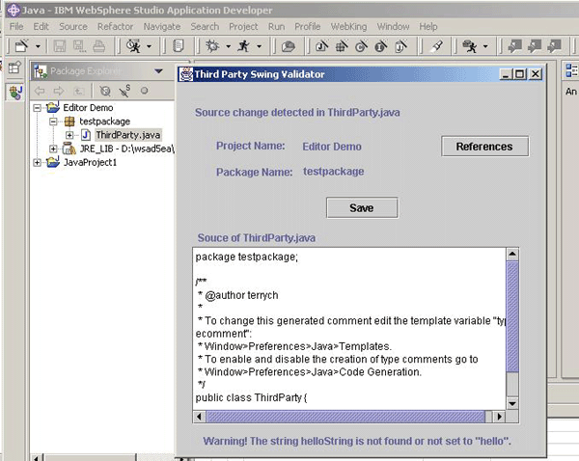Viewport: 579px width, 461px height.
Task: Click the Package Explorer view icon
Action: click(41, 71)
